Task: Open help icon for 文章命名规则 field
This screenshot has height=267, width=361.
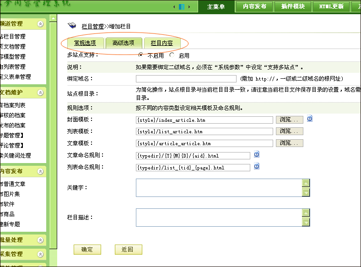Action: (x=257, y=154)
